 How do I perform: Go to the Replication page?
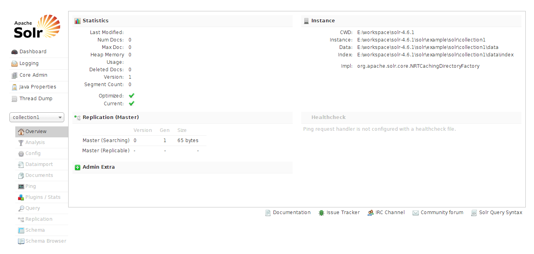coord(42,219)
